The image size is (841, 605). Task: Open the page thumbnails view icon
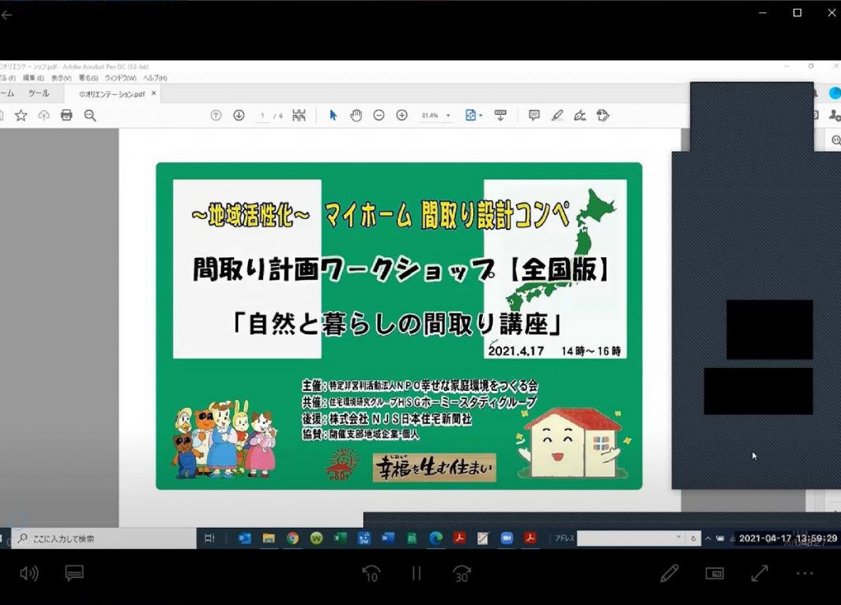click(299, 115)
